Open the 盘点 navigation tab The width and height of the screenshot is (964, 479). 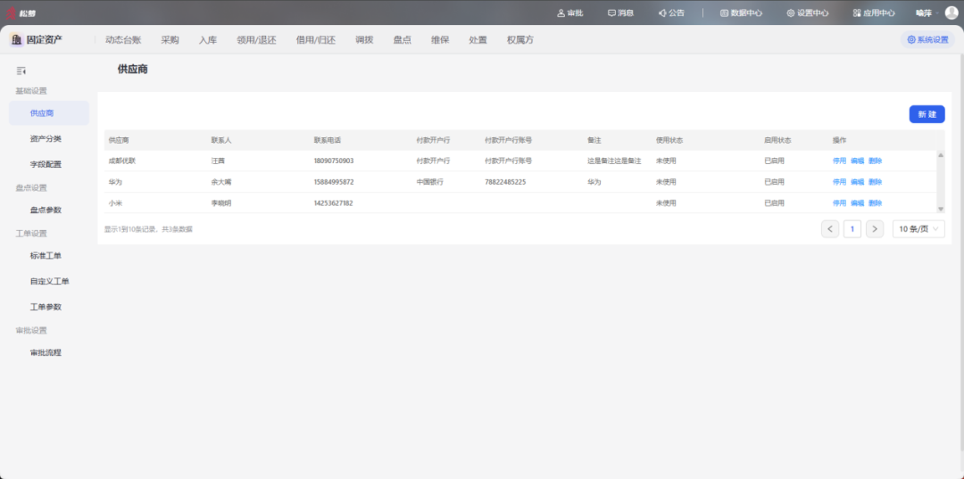point(402,40)
